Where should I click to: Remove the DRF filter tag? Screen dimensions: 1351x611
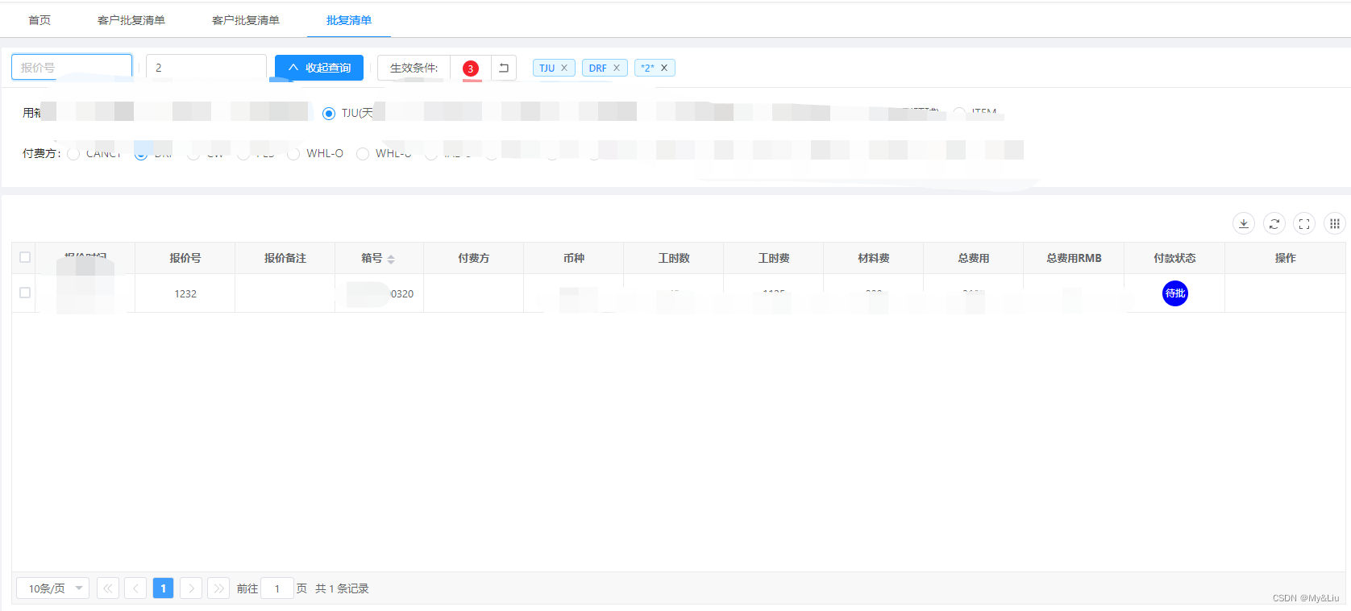(617, 68)
